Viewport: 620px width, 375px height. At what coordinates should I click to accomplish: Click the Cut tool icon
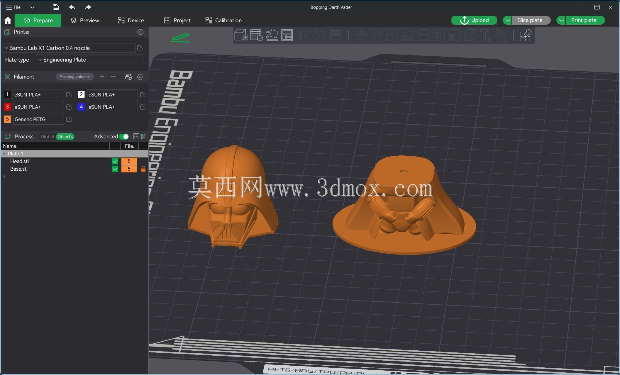click(x=423, y=35)
